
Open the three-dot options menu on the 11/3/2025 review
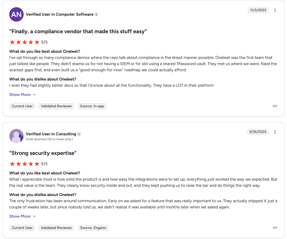pos(275,10)
